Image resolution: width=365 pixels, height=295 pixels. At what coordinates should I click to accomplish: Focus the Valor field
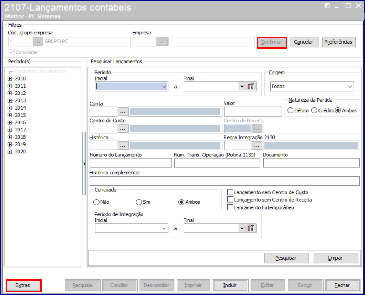click(253, 112)
